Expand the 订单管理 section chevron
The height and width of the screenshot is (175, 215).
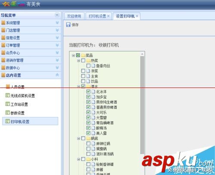[x=57, y=45]
